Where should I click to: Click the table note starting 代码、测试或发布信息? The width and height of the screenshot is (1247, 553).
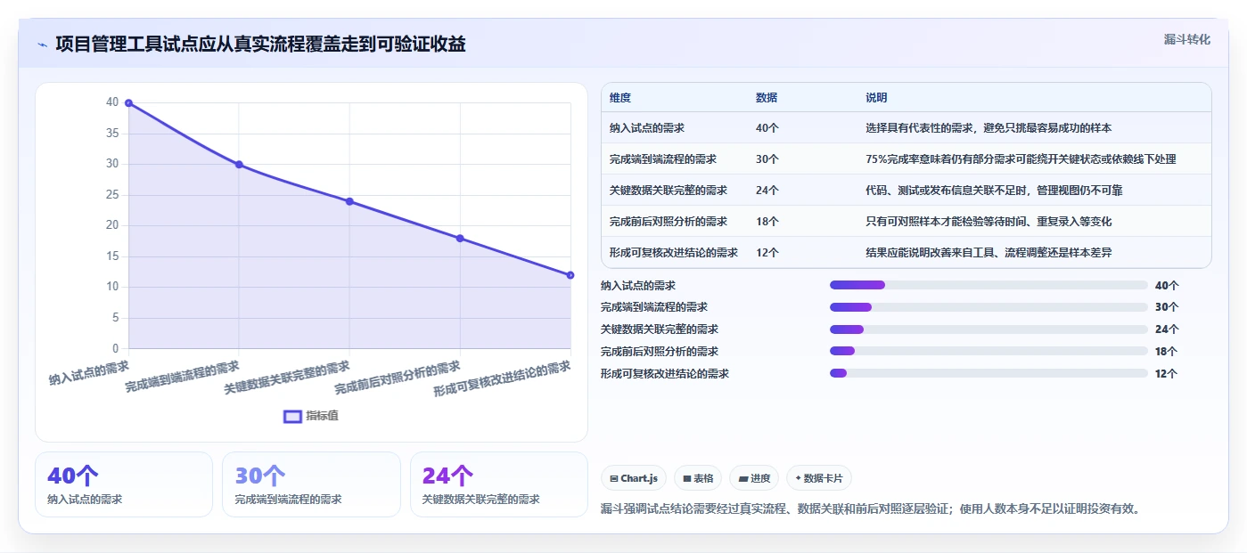pyautogui.click(x=994, y=191)
